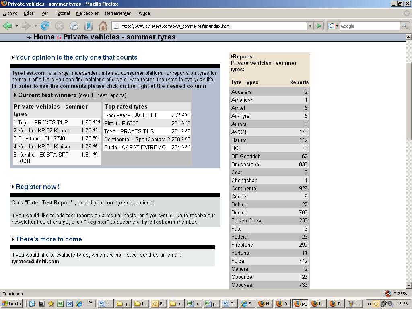Open the Historial menu
The image size is (412, 309).
(x=62, y=13)
